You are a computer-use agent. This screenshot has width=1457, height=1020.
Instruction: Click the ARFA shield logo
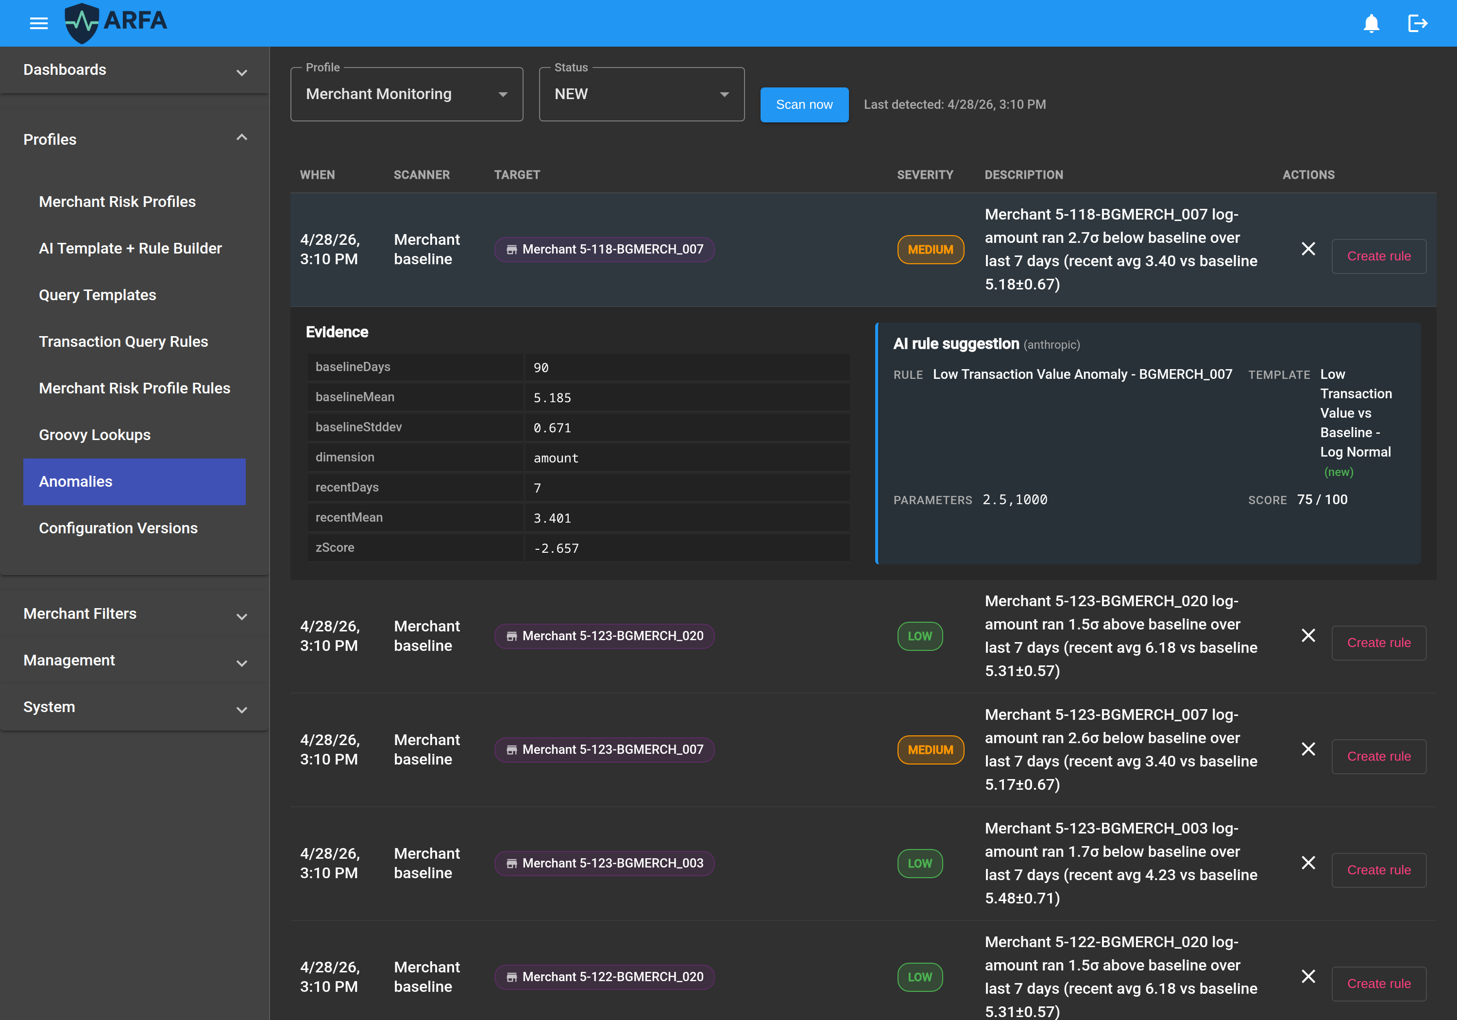82,23
